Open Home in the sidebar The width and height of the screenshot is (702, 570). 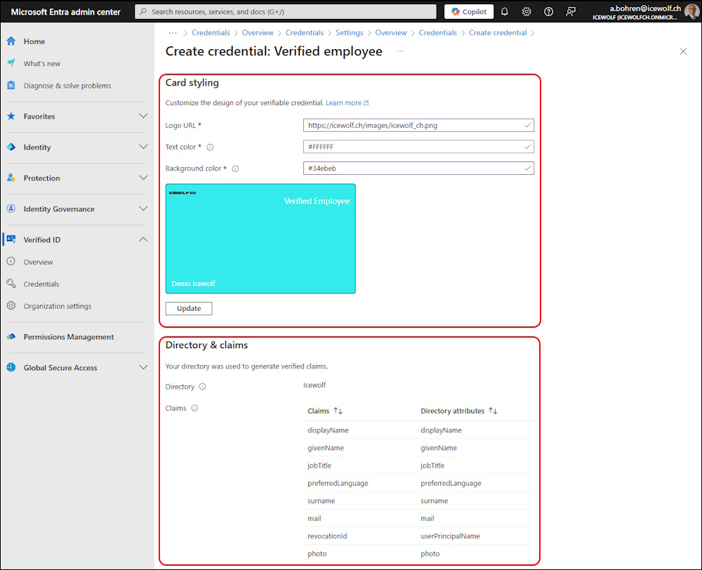pyautogui.click(x=34, y=41)
